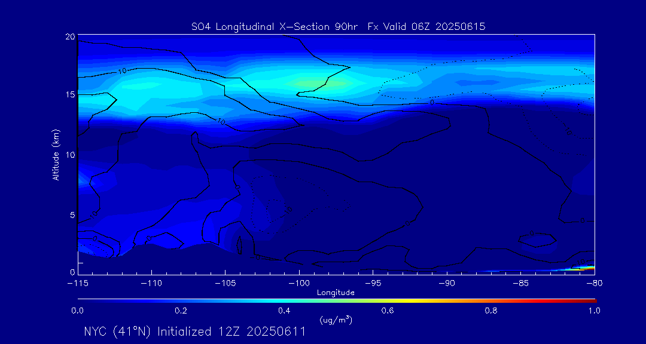
Task: Click the Longitude axis title
Action: click(336, 293)
